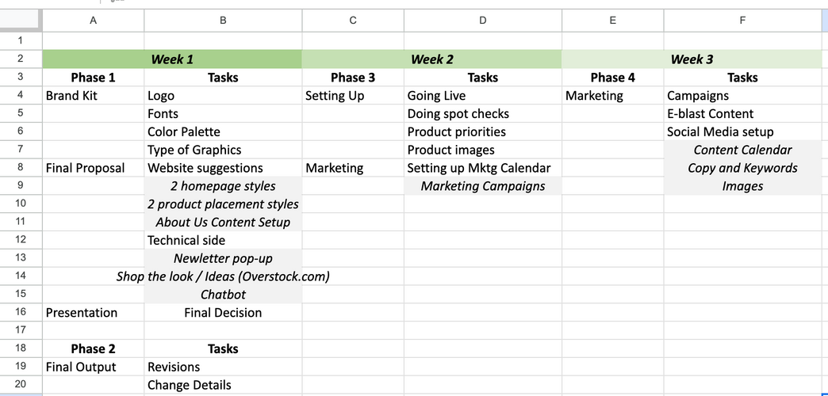Screen dimensions: 828x396
Task: Click the Week 2 header cell
Action: 432,59
